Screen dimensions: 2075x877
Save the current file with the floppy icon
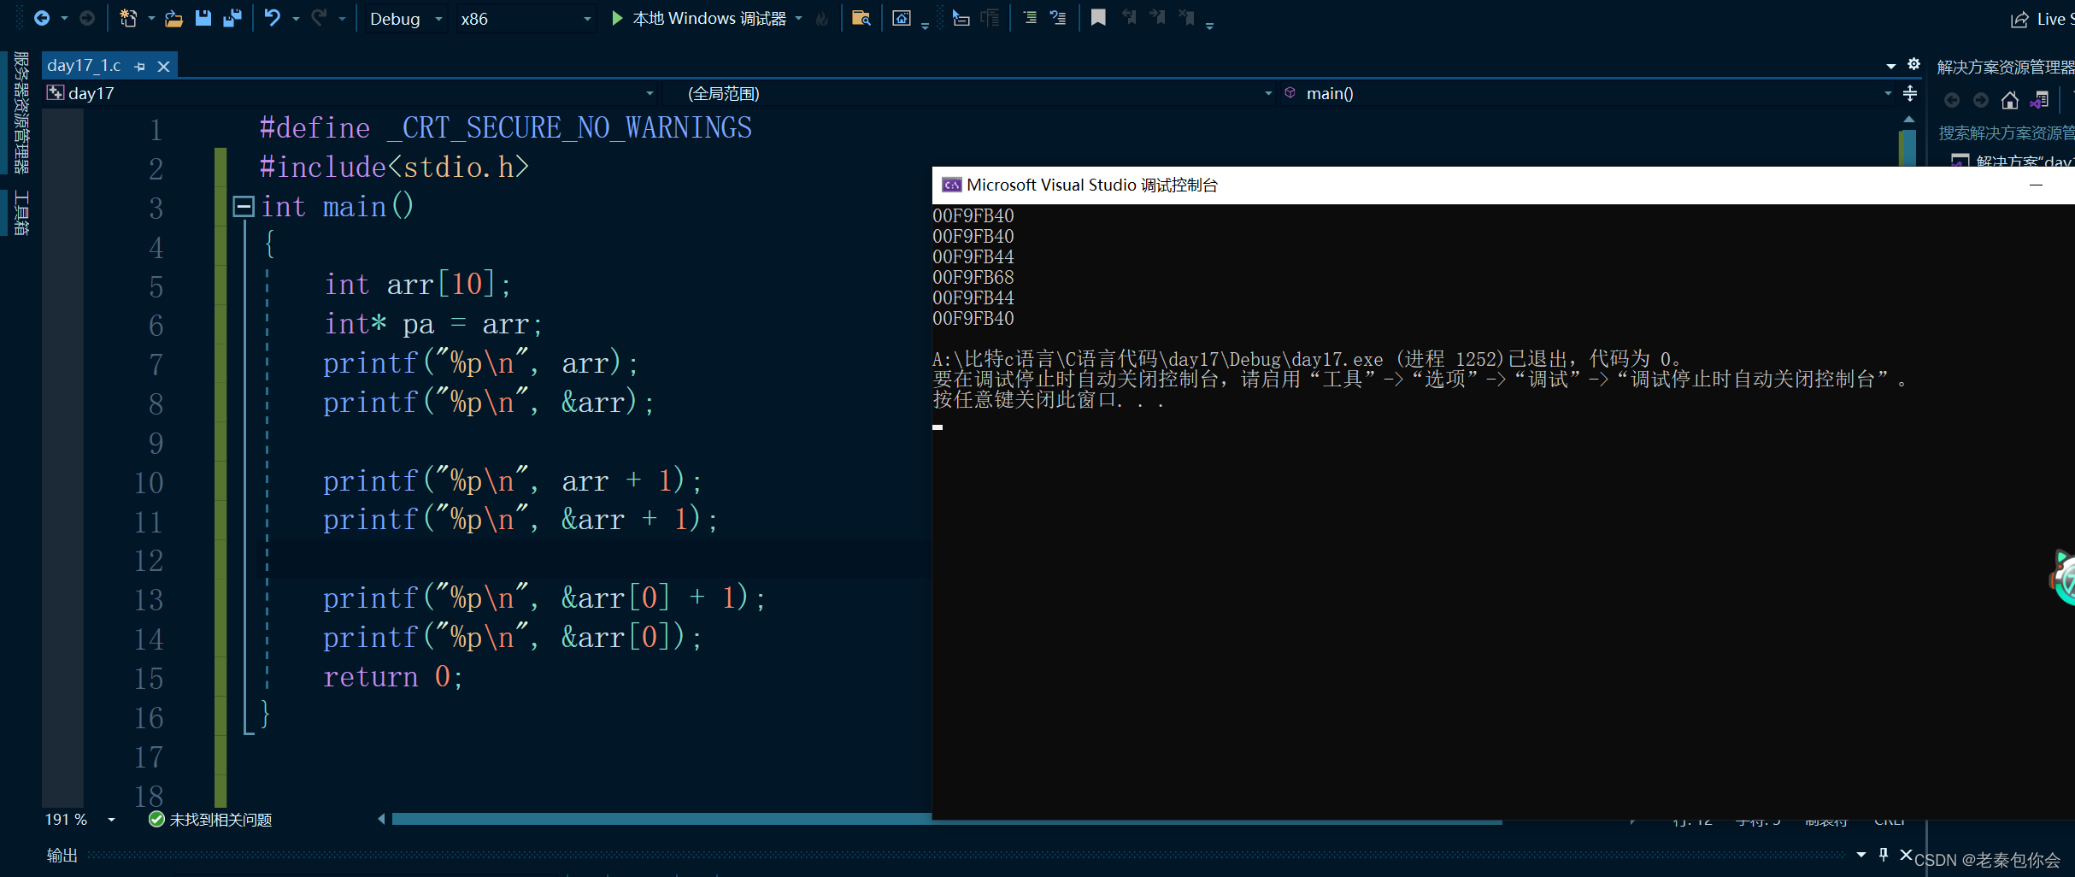203,18
